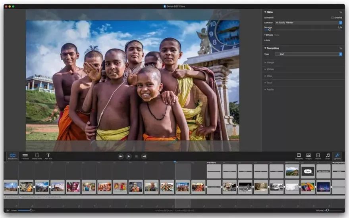349x218 pixels.
Task: Open the Images browser
Action: pyautogui.click(x=308, y=156)
